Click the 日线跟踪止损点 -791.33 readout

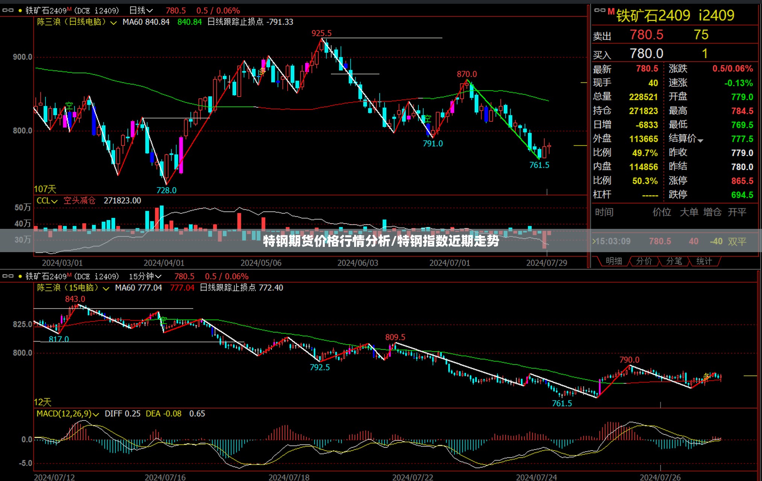250,22
